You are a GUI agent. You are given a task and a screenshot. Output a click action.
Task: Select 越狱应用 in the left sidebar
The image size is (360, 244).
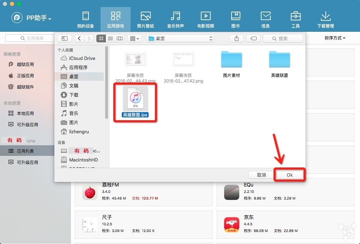click(25, 65)
